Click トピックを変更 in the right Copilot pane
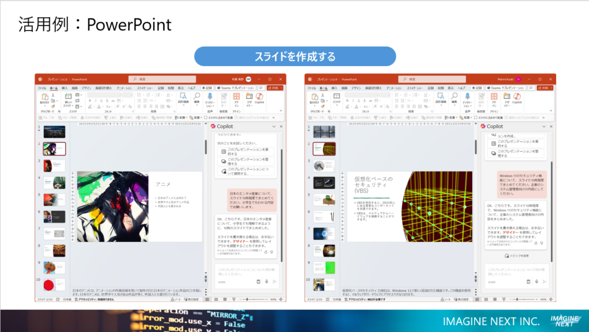589x332 pixels. click(x=517, y=255)
